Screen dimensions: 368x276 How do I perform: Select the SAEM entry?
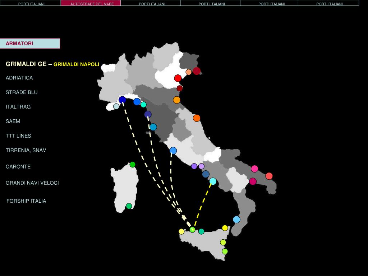click(13, 121)
